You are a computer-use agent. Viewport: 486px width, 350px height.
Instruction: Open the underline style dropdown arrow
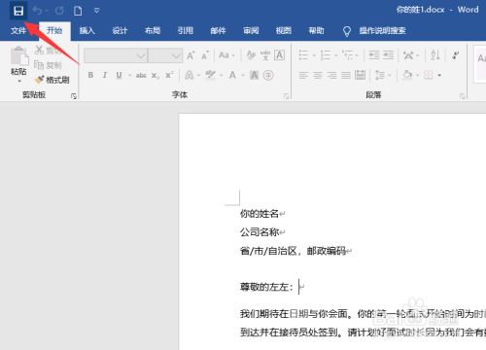click(x=129, y=76)
